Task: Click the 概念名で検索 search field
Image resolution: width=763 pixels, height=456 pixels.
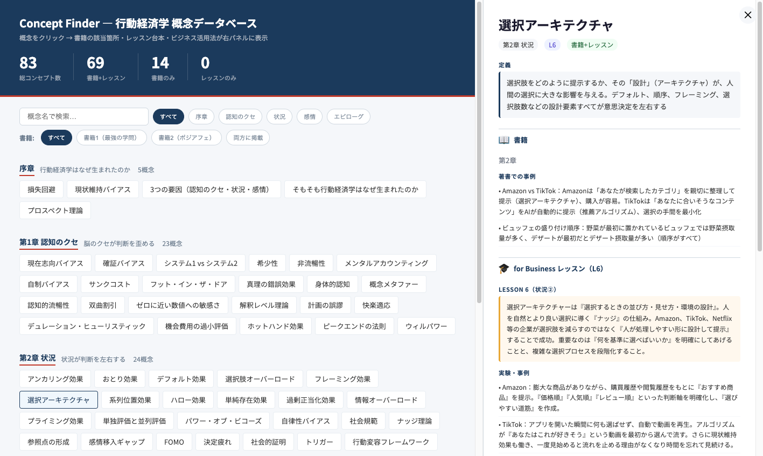Action: tap(84, 116)
